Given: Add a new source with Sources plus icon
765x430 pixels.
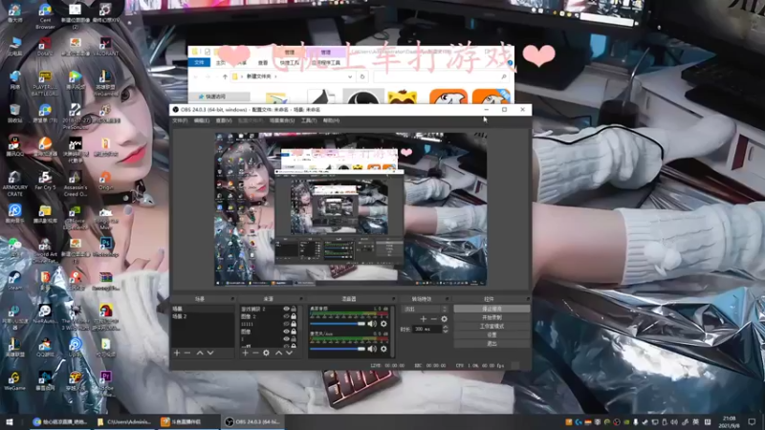Looking at the screenshot, I should pos(245,353).
